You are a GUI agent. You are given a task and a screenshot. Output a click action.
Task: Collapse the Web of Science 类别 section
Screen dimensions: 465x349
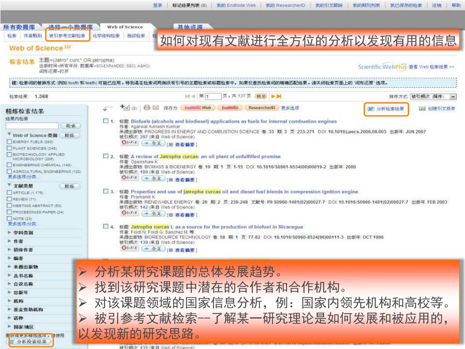point(9,134)
